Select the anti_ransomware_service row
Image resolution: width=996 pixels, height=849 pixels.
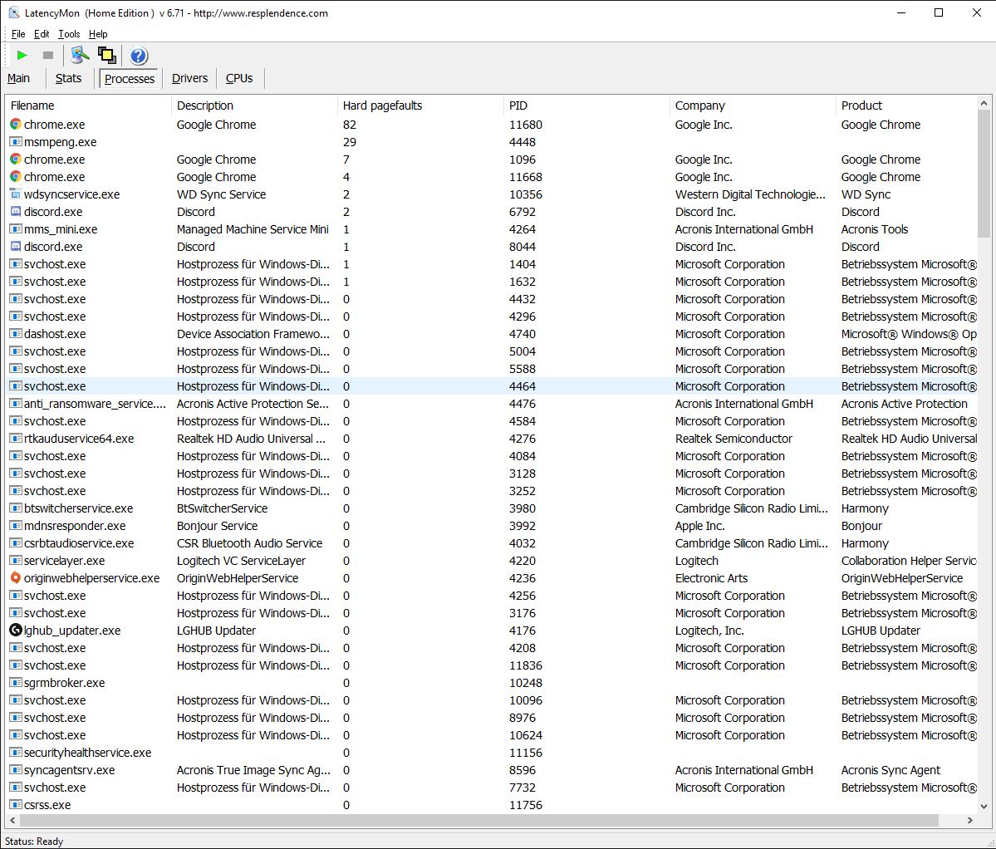(492, 404)
